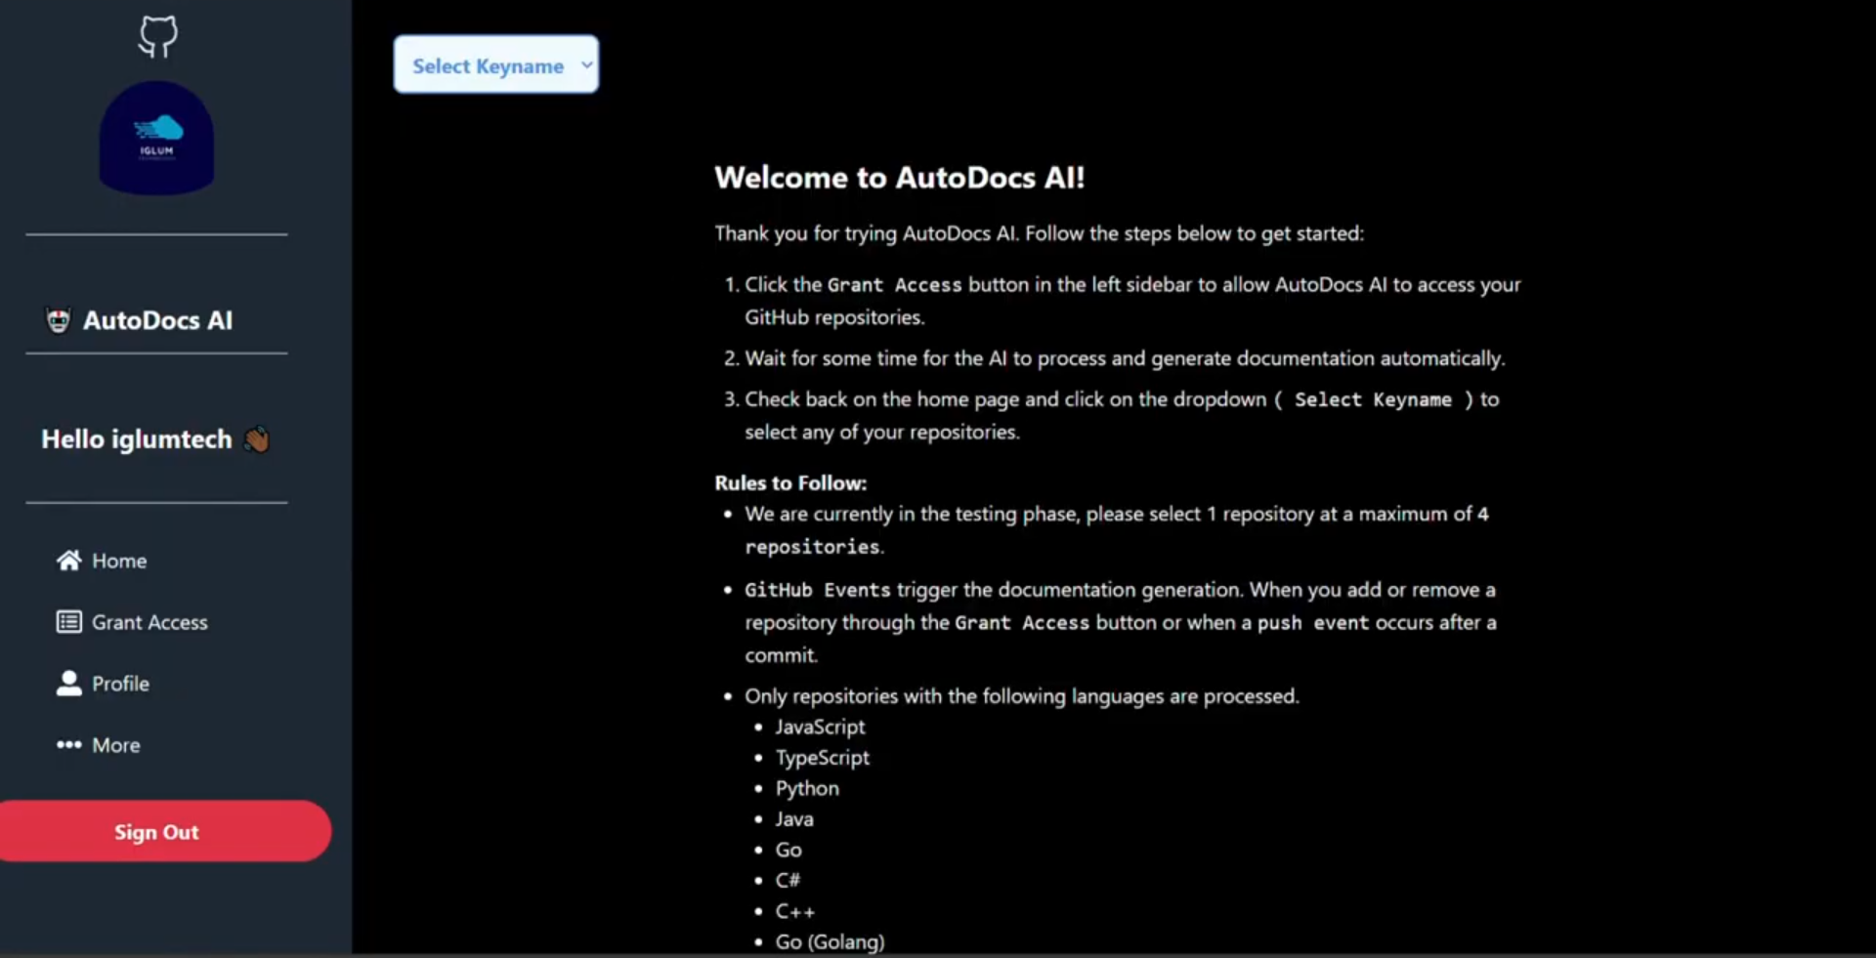This screenshot has height=958, width=1876.
Task: Go to the Home sidebar item
Action: pos(119,562)
